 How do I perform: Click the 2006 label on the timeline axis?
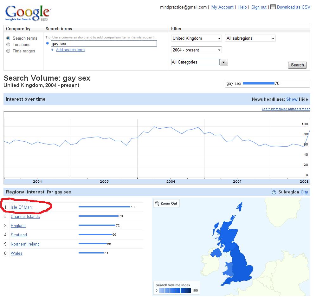coord(171,181)
